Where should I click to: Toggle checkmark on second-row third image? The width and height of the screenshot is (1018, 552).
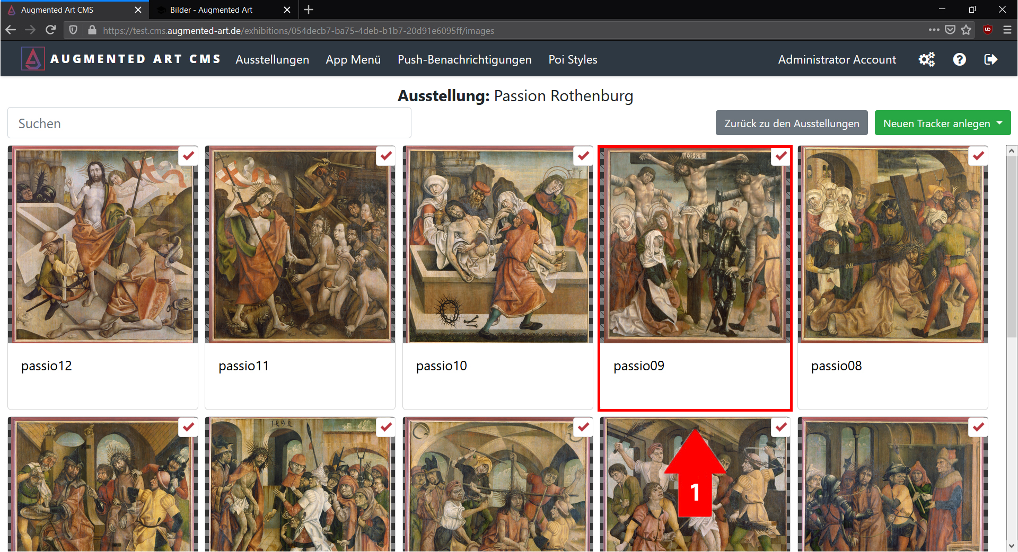(583, 427)
